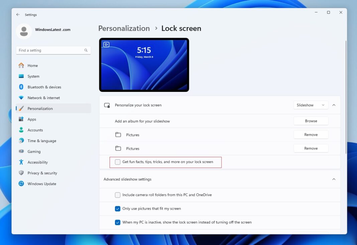The height and width of the screenshot is (245, 357).
Task: Enable fun facts and tips on lock screen
Action: 117,162
